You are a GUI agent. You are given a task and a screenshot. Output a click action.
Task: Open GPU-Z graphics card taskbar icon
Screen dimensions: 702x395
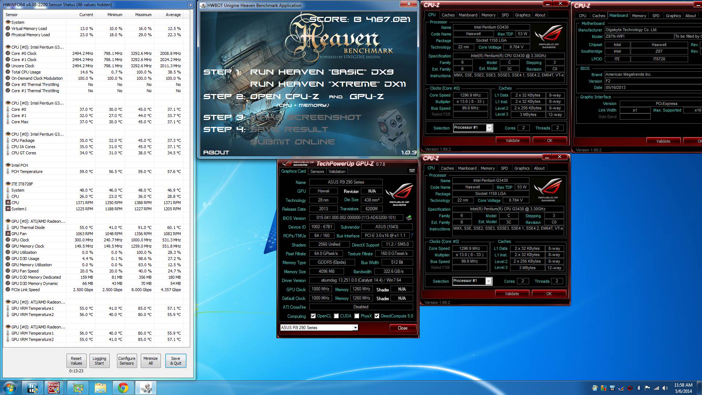point(78,388)
